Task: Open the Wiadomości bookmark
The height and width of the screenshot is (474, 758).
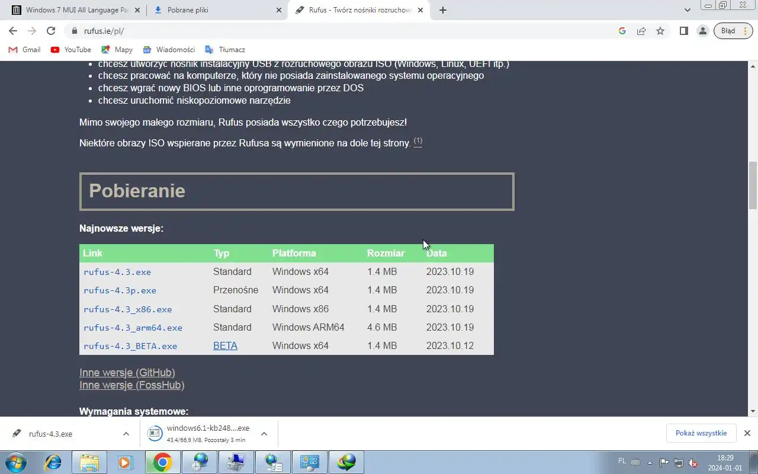Action: pyautogui.click(x=169, y=50)
